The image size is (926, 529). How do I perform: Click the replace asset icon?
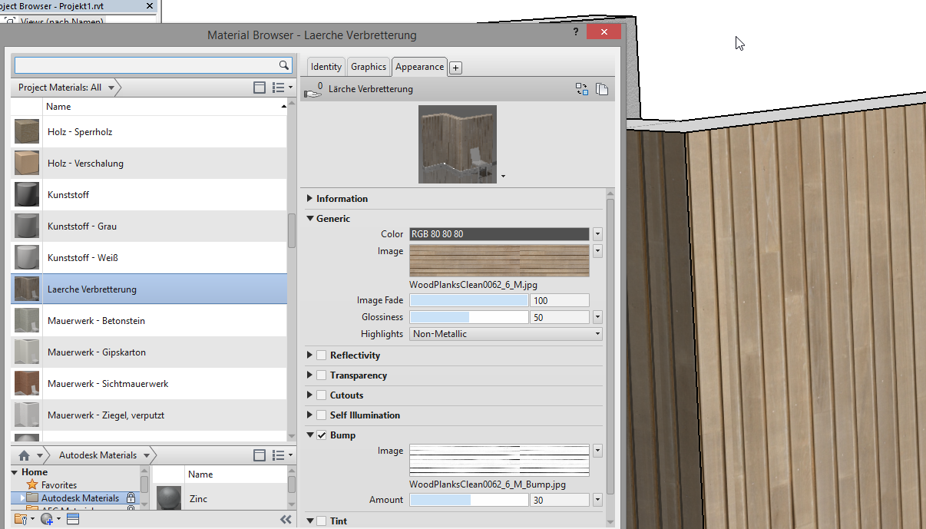point(582,89)
